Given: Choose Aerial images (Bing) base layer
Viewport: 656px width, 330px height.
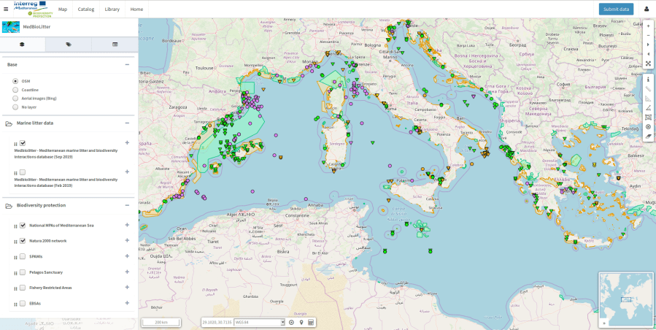Looking at the screenshot, I should tap(16, 98).
